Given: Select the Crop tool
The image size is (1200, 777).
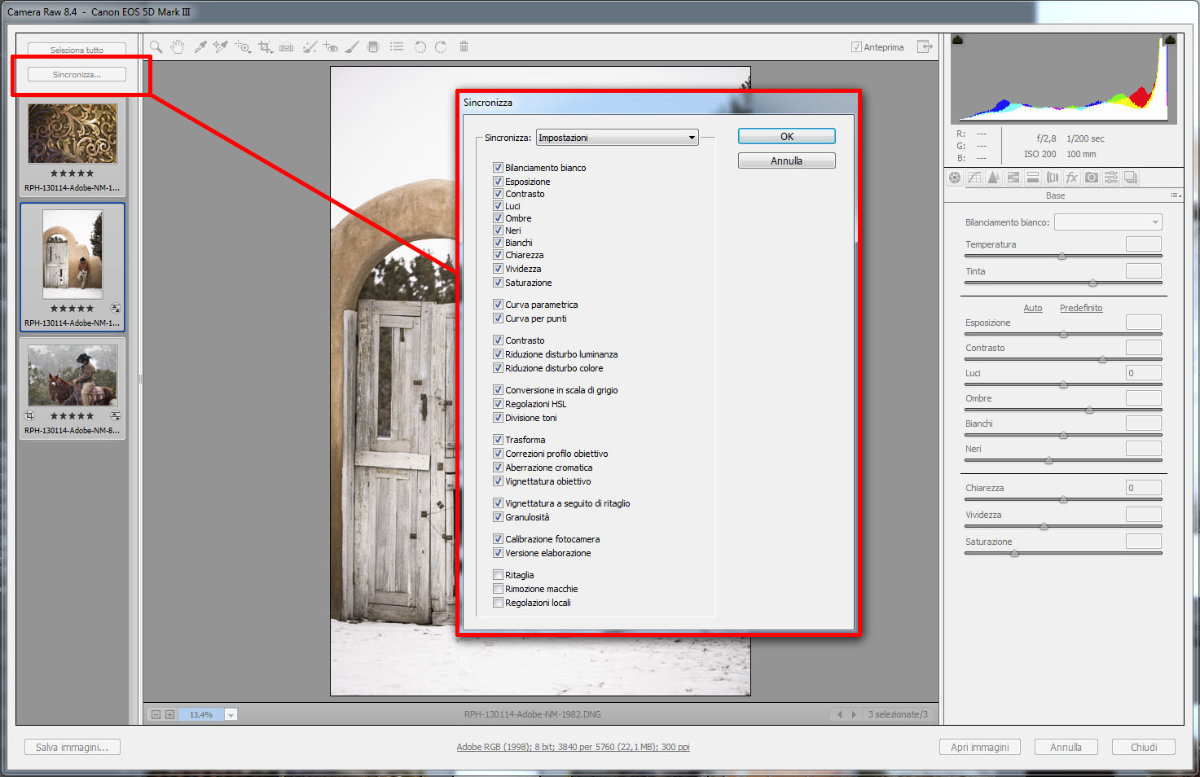Looking at the screenshot, I should click(x=265, y=47).
